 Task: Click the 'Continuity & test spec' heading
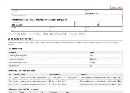(x=20, y=39)
